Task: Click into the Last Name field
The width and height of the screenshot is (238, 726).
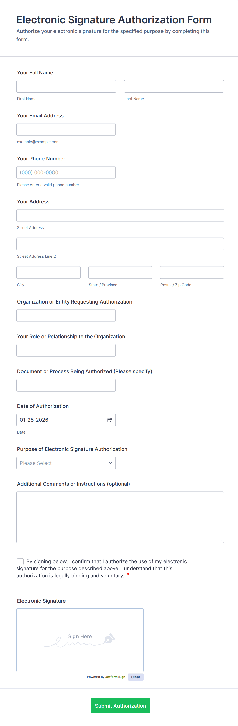Action: [x=174, y=86]
